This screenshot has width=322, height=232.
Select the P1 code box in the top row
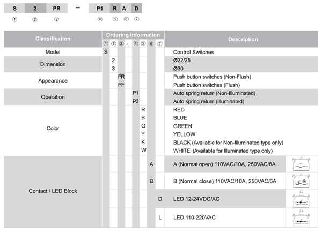pos(99,8)
